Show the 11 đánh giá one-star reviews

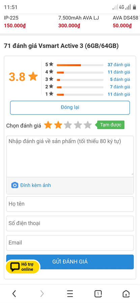click(x=119, y=94)
